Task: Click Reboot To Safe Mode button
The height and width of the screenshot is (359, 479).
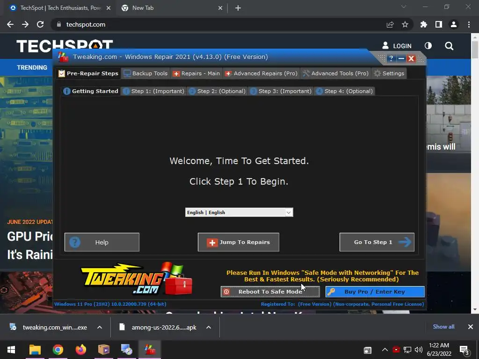Action: point(270,292)
